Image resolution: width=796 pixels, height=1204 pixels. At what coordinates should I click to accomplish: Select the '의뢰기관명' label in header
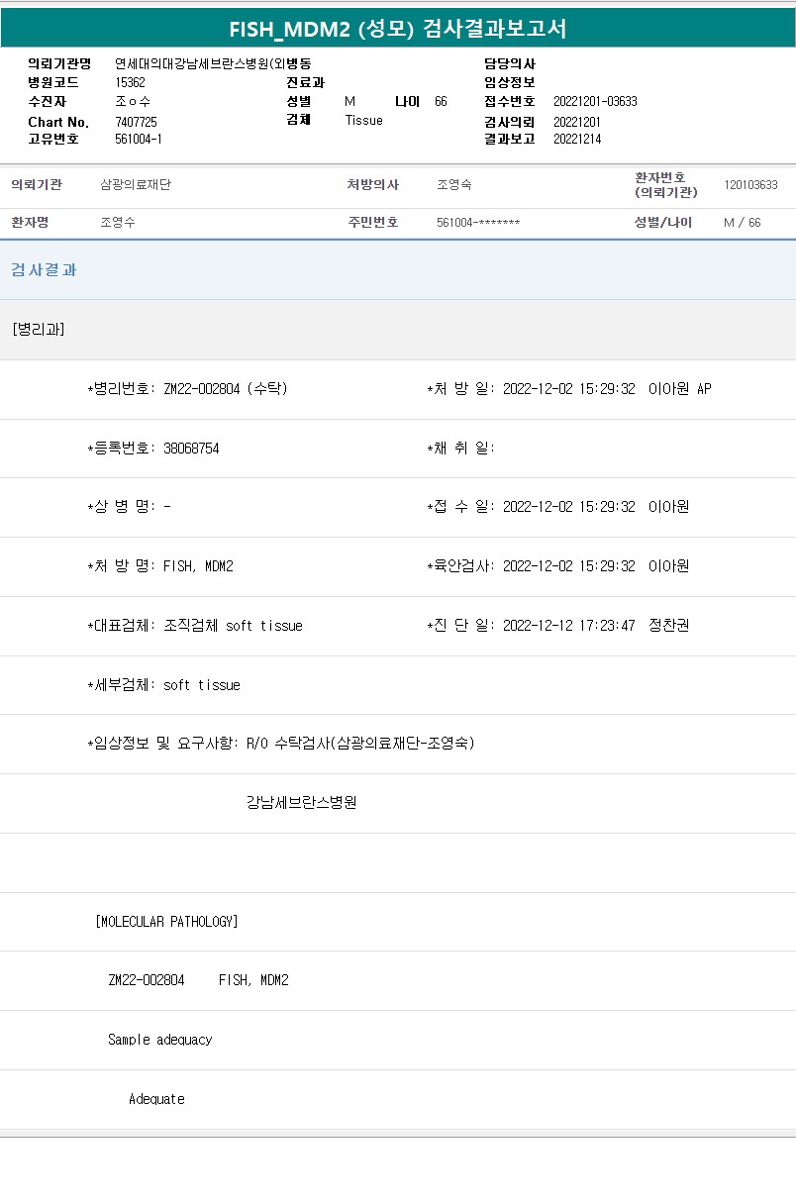(59, 63)
